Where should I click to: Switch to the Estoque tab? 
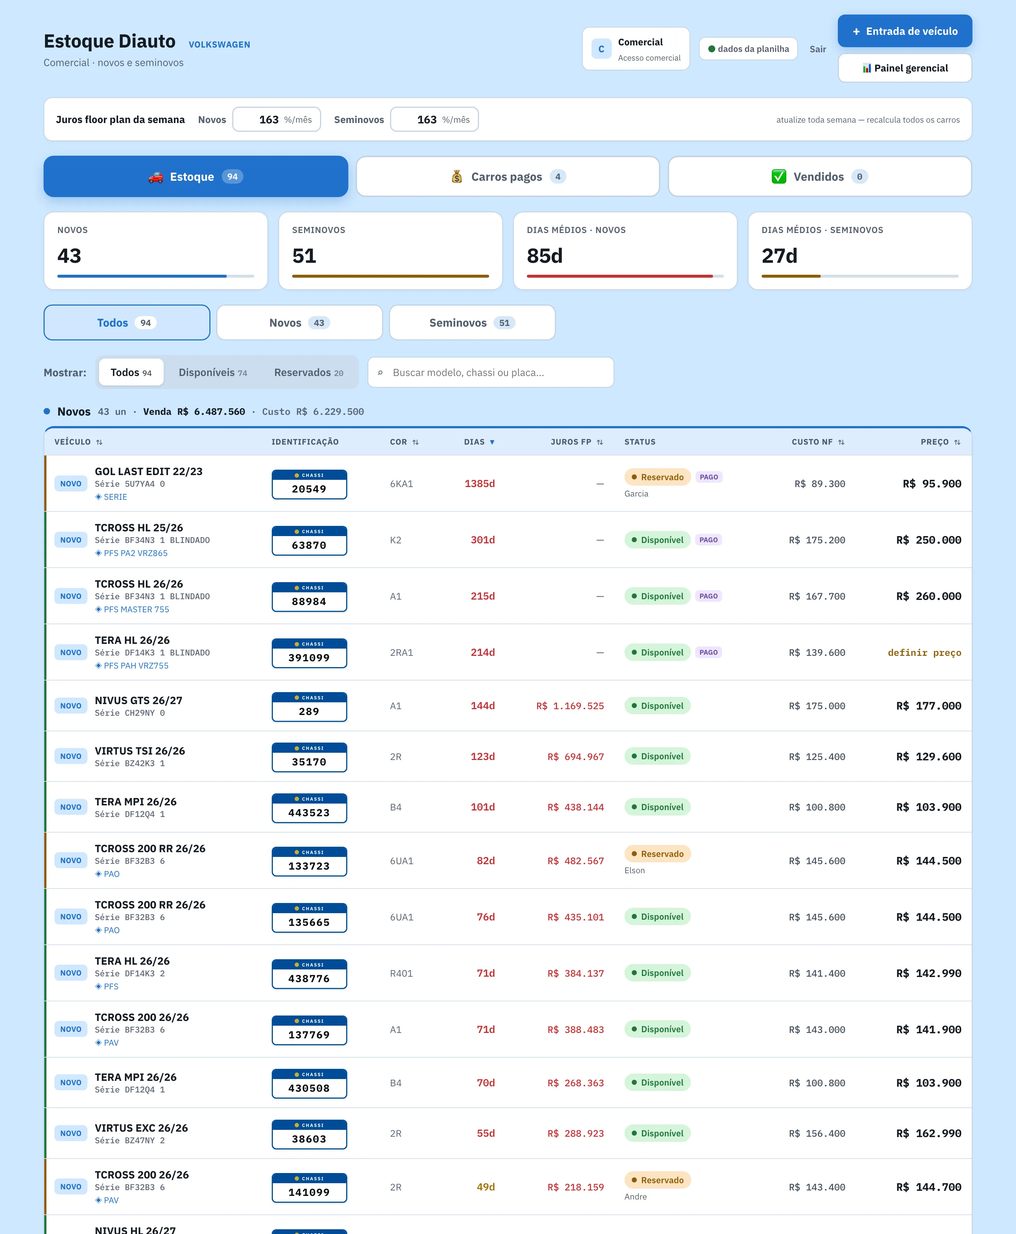click(196, 176)
